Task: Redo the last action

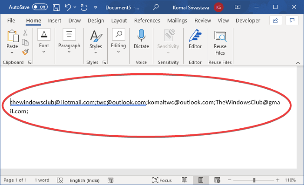Action: coord(84,7)
